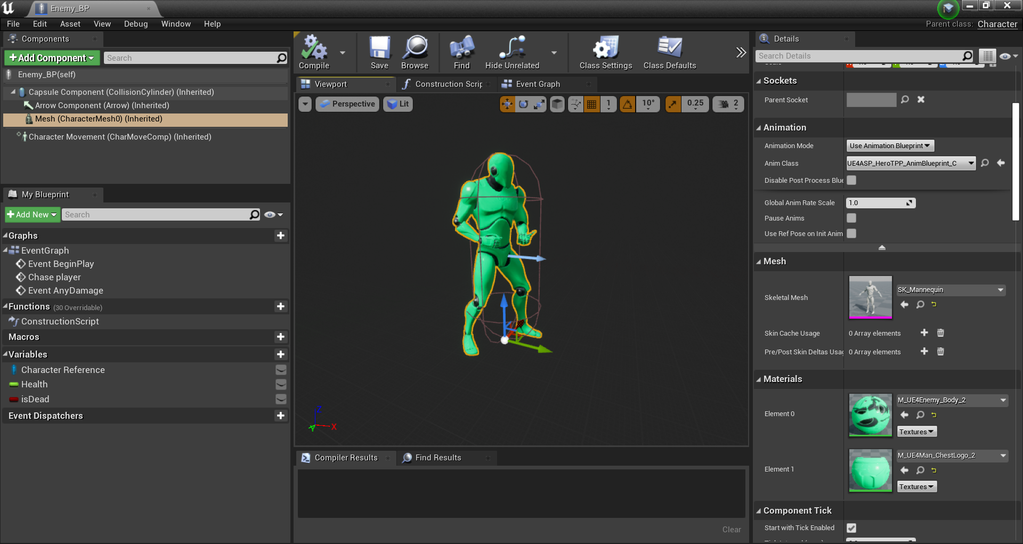Open the Character parent class link
1023x544 pixels.
pyautogui.click(x=997, y=25)
